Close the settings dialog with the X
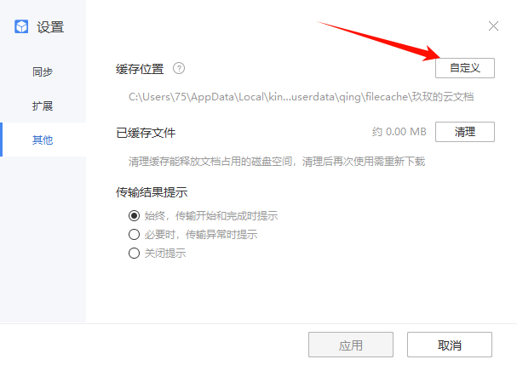Image resolution: width=517 pixels, height=365 pixels. pos(493,26)
